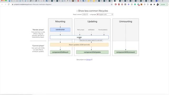This screenshot has width=169, height=95.
Task: Close the active browser tab
Action: point(117,1)
